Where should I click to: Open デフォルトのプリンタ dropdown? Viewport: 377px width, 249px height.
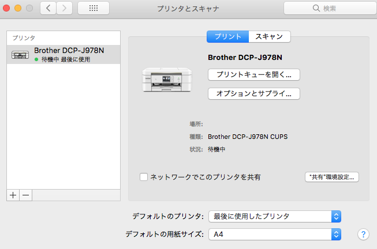(275, 216)
